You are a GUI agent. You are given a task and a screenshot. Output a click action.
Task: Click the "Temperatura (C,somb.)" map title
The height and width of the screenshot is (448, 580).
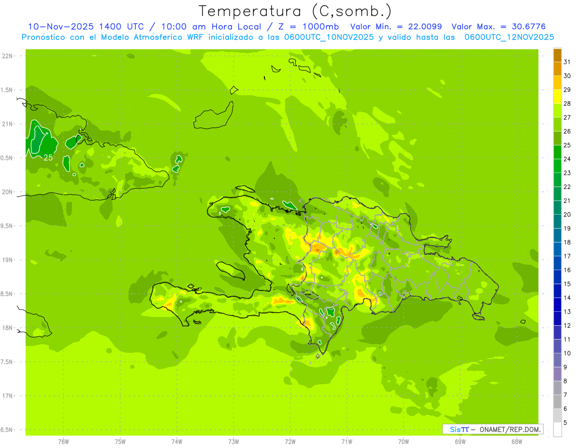295,11
